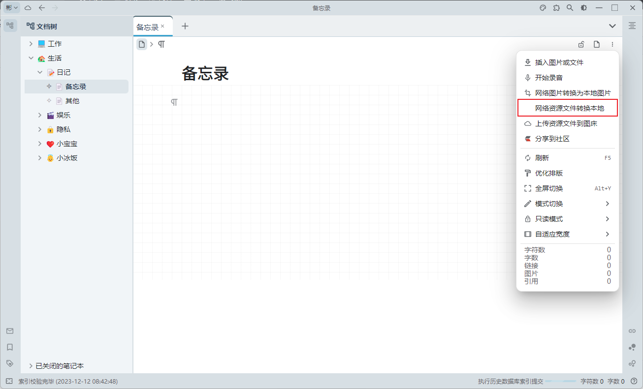Click the padlock icon of the 隐私 notebook
The width and height of the screenshot is (643, 389).
50,129
